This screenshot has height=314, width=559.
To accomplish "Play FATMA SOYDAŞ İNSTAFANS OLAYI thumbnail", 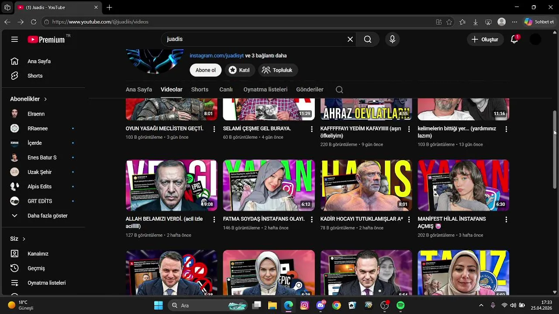I will pyautogui.click(x=269, y=185).
